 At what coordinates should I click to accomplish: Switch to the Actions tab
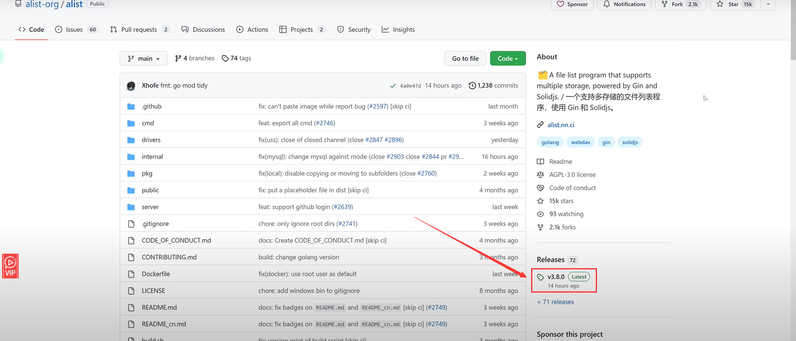click(252, 29)
